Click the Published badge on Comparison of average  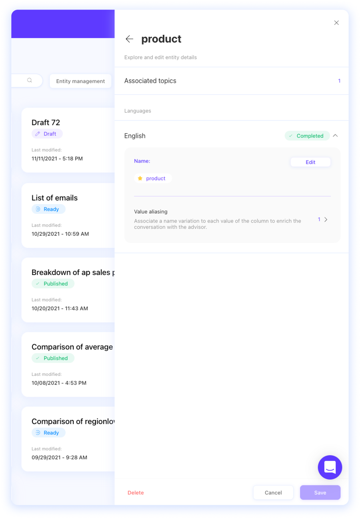53,358
